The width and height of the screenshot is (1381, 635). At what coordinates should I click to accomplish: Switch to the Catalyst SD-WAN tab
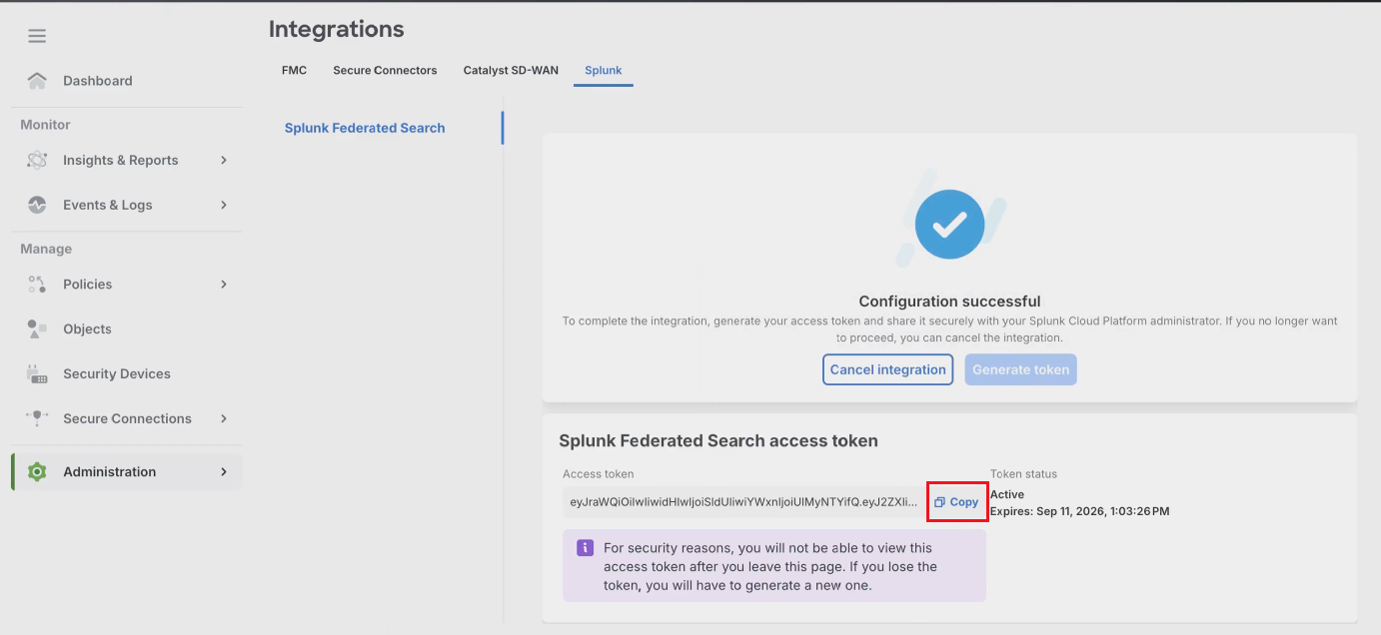tap(511, 71)
